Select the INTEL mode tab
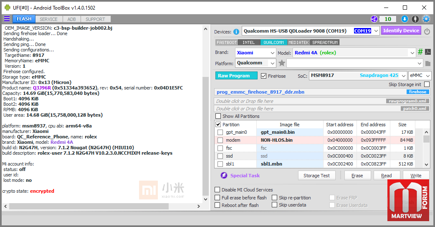The height and width of the screenshot is (227, 435). [248, 43]
